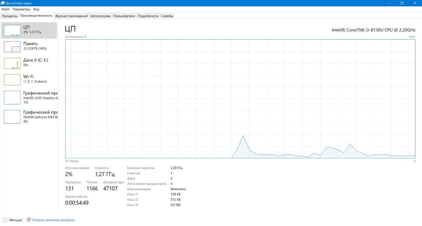Click the Потоки count 1166
Viewport: 422px width, 226px height.
(x=92, y=188)
